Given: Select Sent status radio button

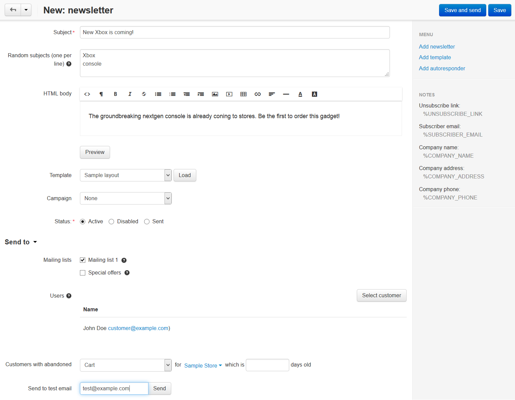Looking at the screenshot, I should [x=147, y=222].
